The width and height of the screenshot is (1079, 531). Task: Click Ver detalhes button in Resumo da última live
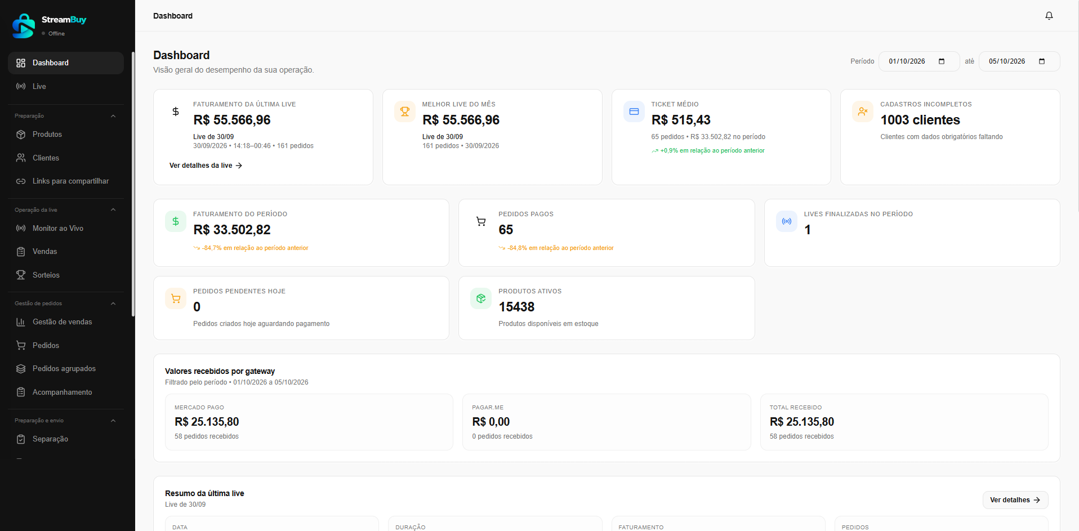pos(1015,500)
